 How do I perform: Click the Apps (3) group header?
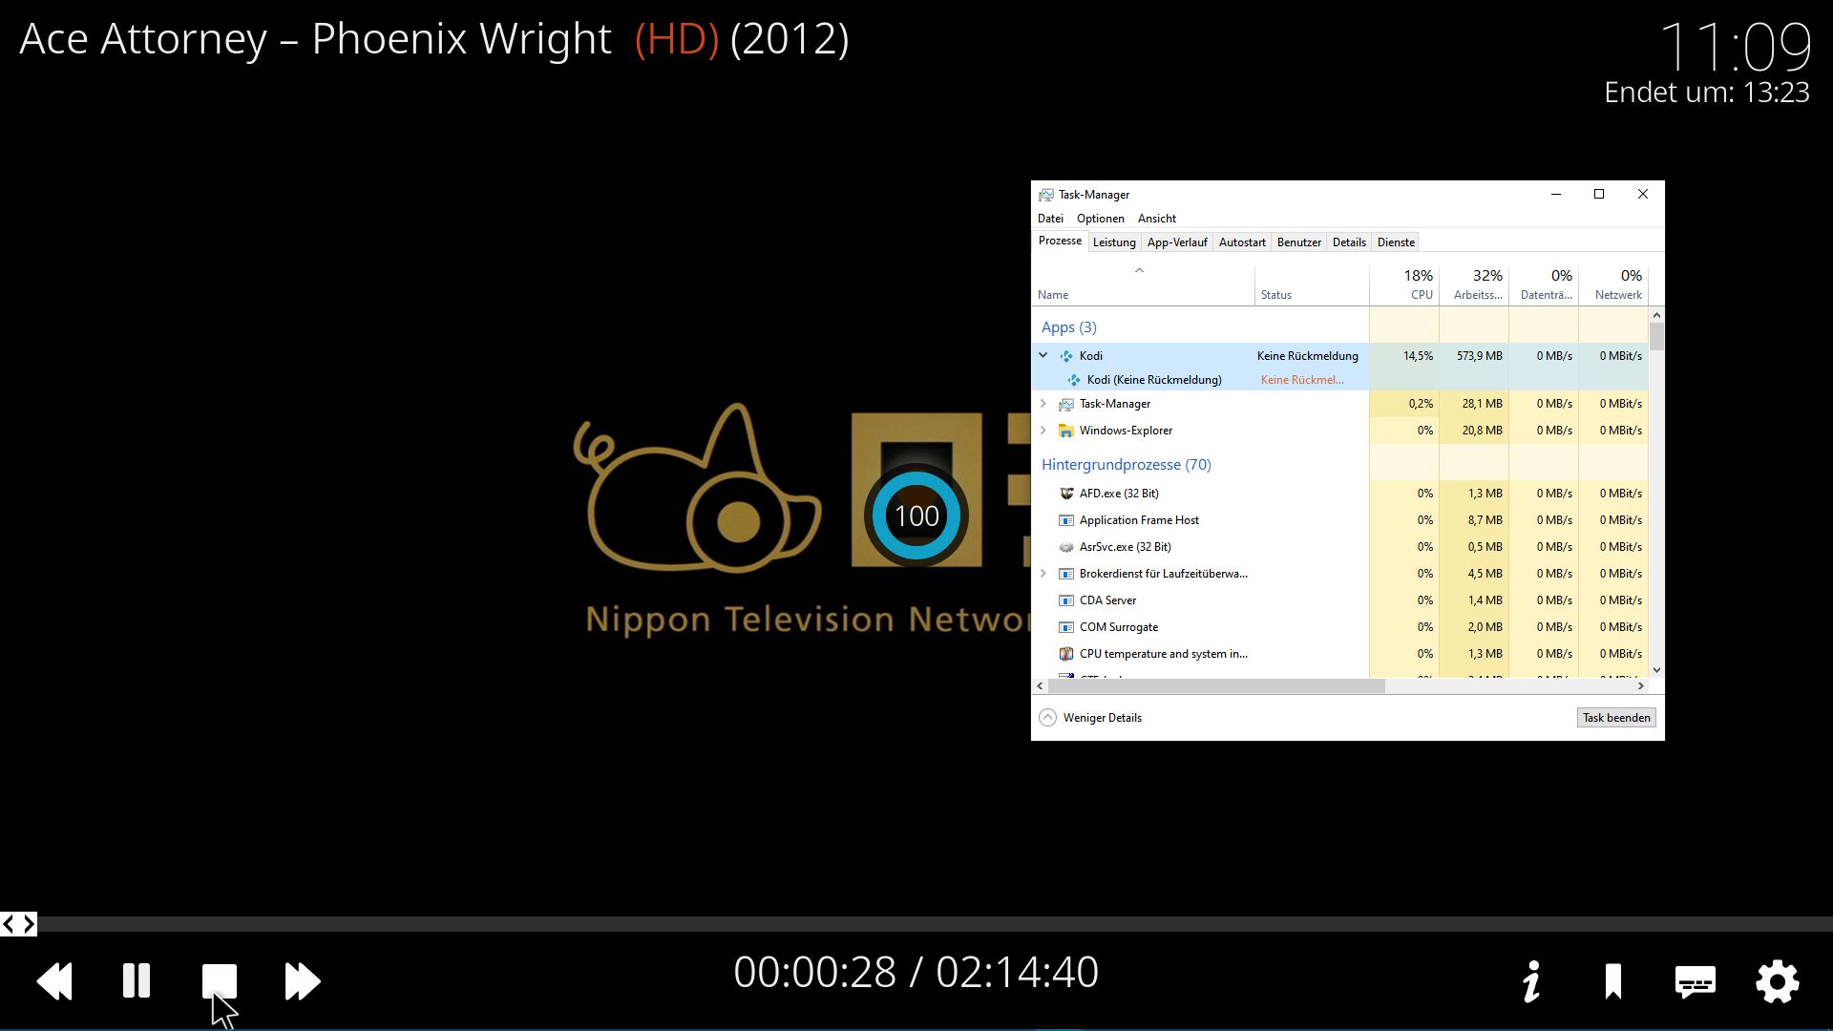pyautogui.click(x=1069, y=327)
